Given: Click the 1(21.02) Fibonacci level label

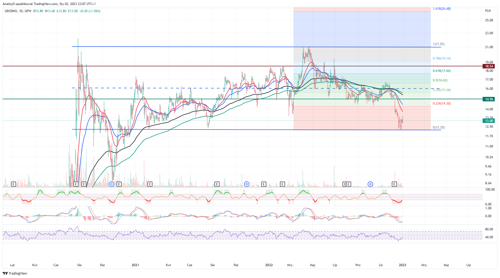Looking at the screenshot, I should [439, 44].
